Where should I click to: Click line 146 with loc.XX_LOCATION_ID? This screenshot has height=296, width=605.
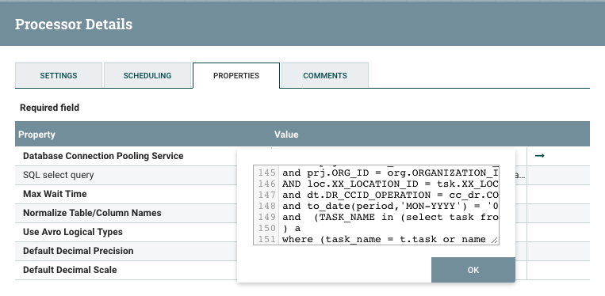coord(390,184)
